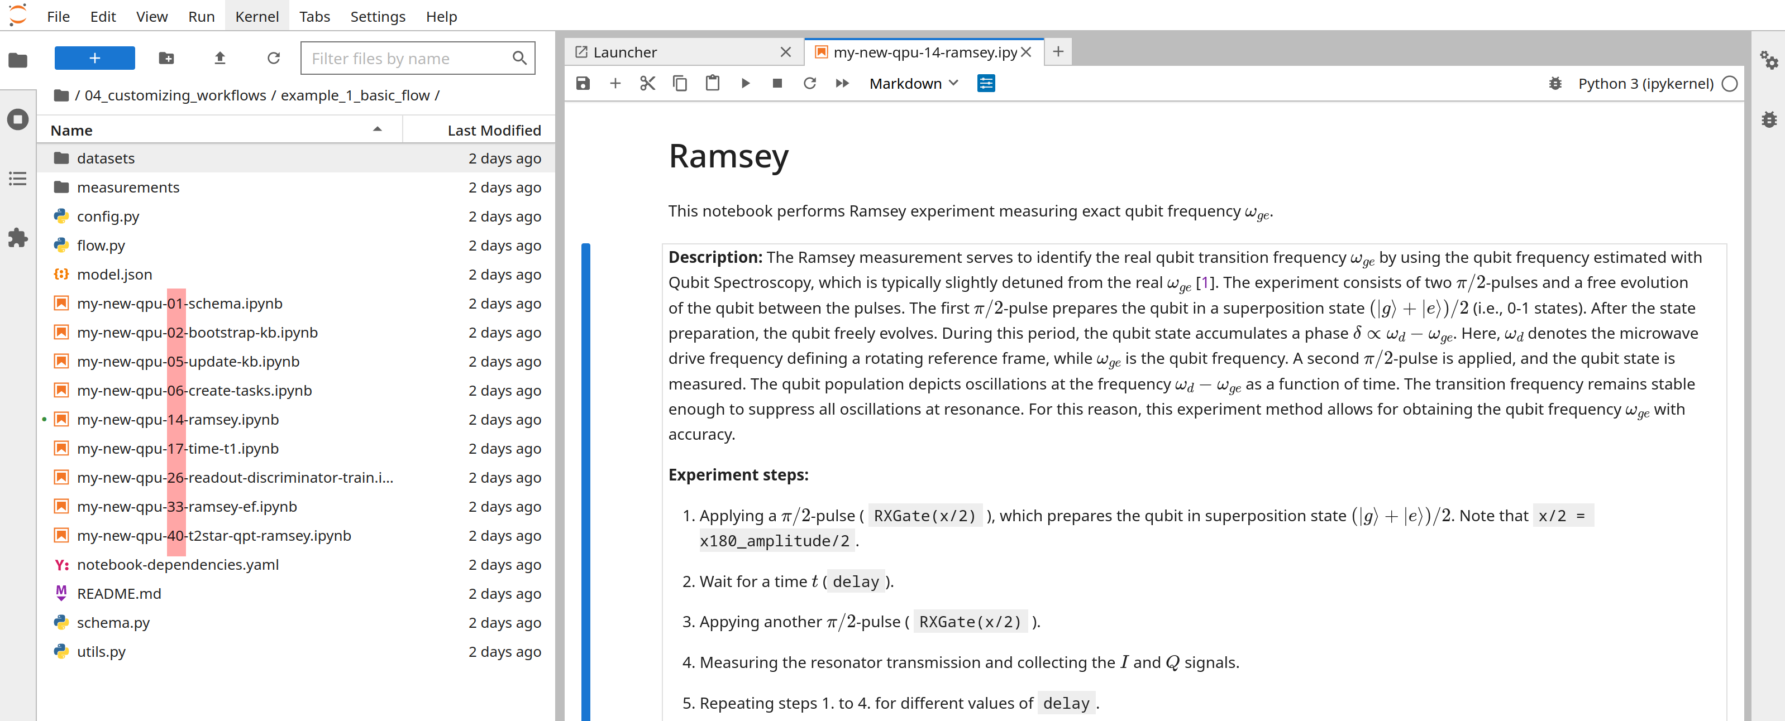
Task: Select notebook-dependencies.yaml
Action: (296, 565)
